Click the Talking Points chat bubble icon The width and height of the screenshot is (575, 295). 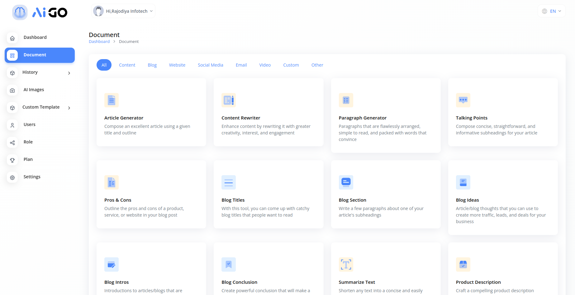pyautogui.click(x=463, y=100)
